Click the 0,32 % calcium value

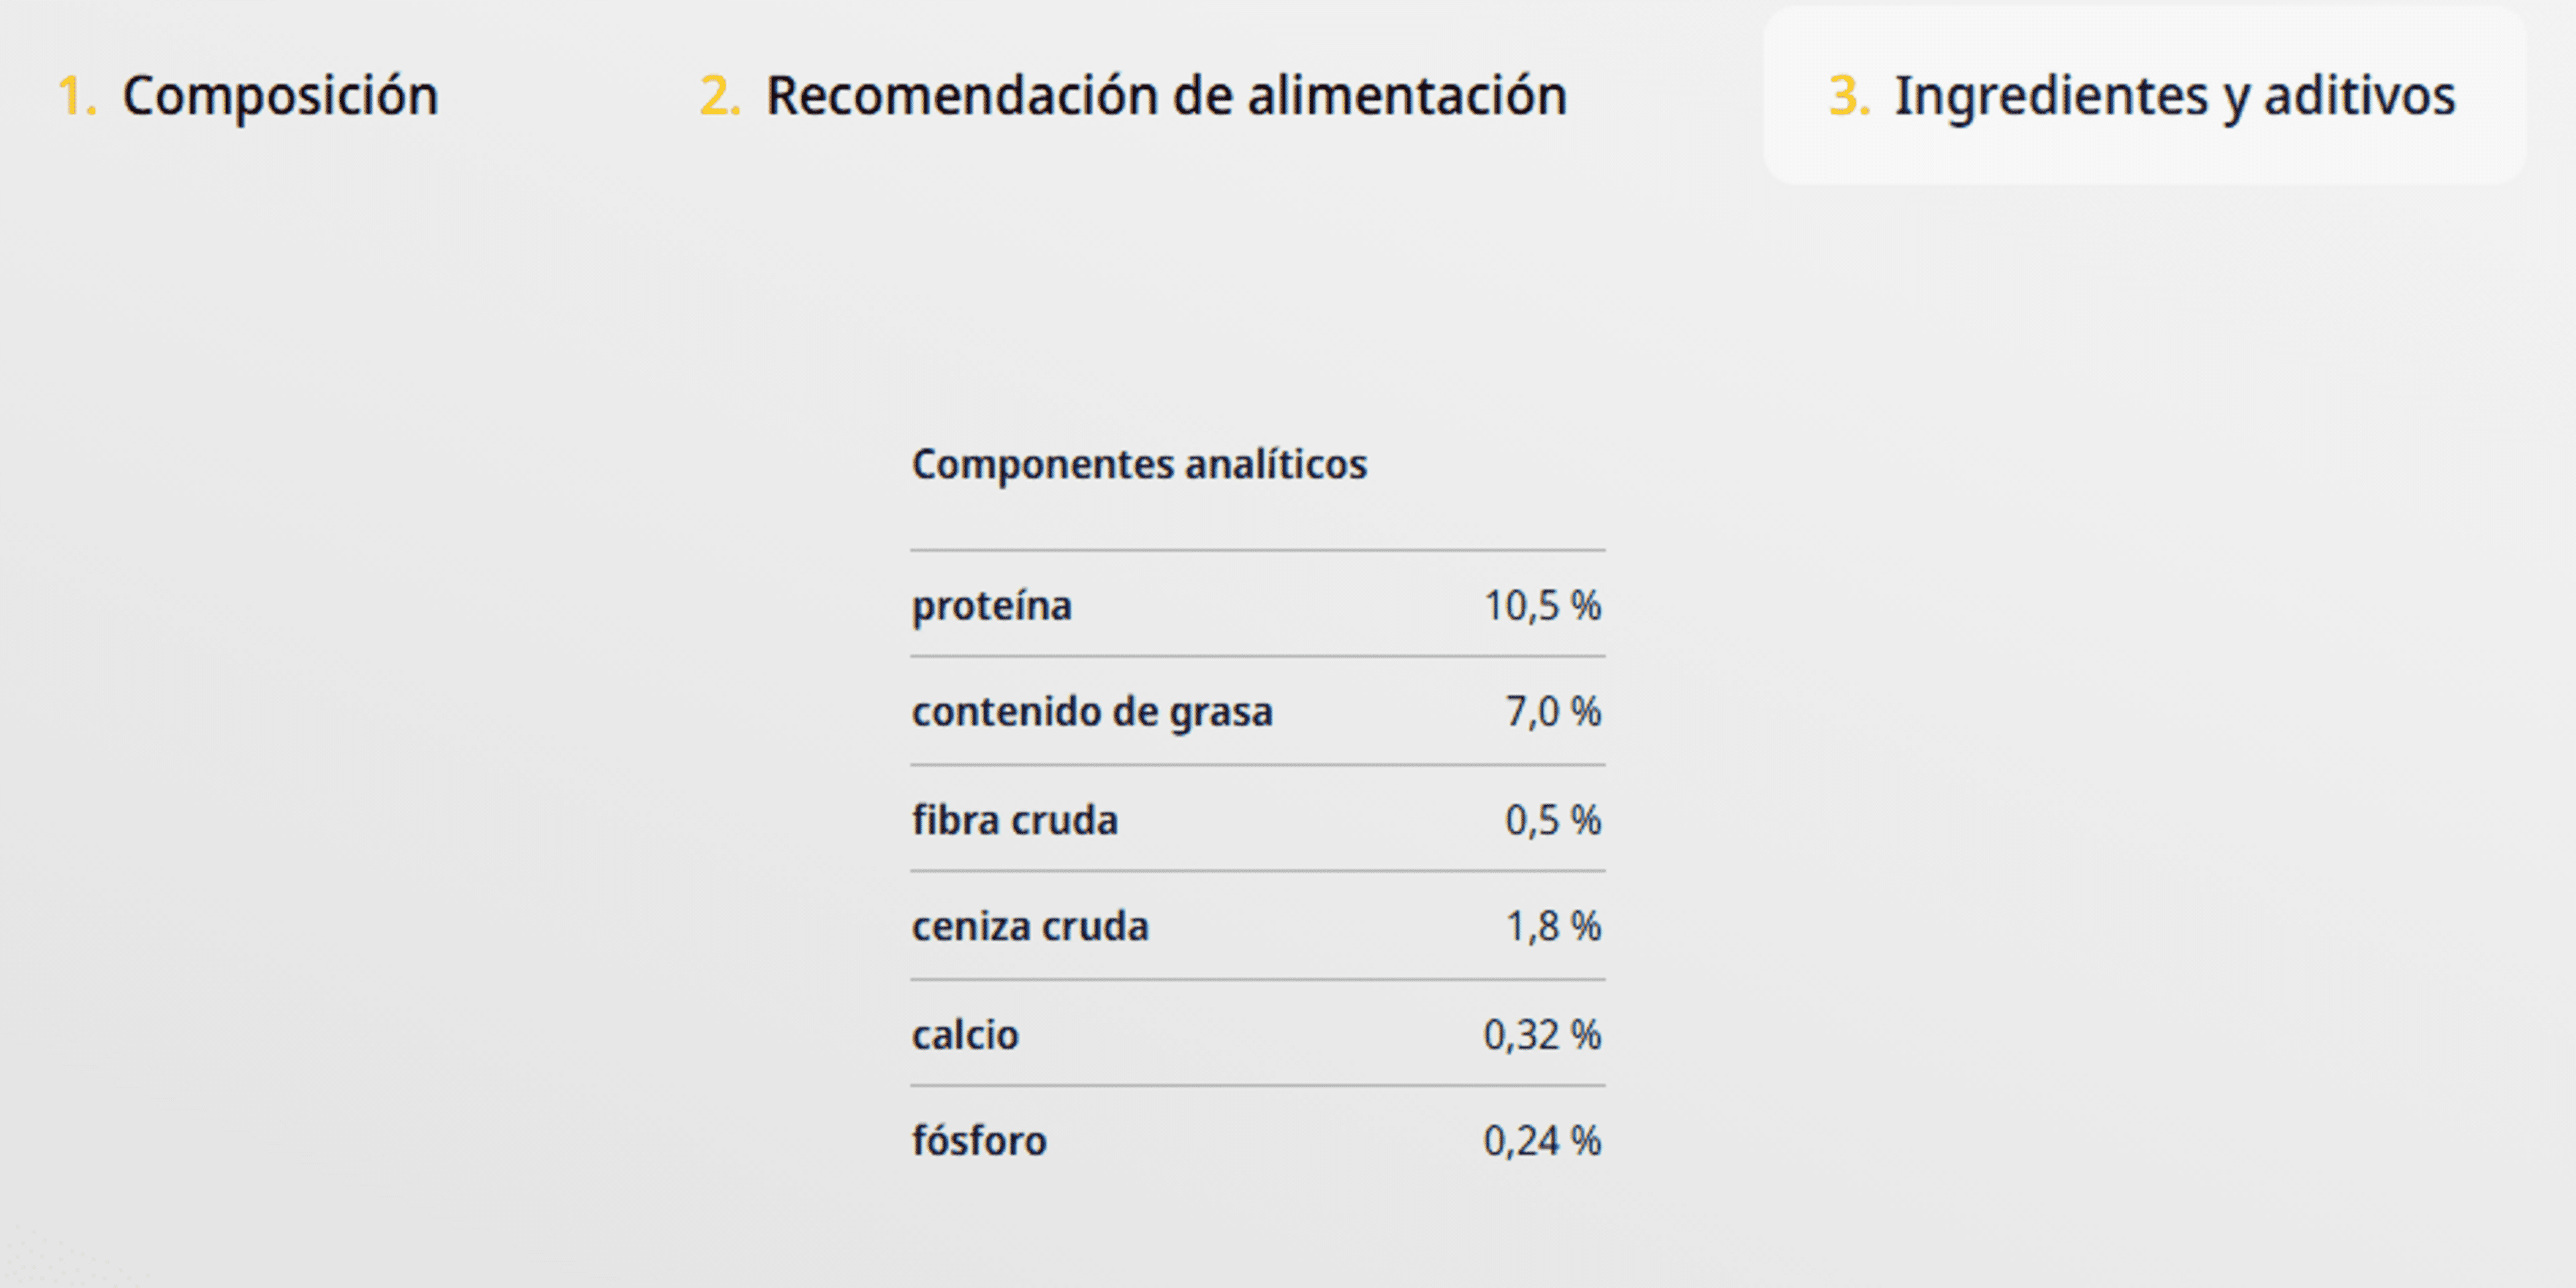pos(1542,1035)
